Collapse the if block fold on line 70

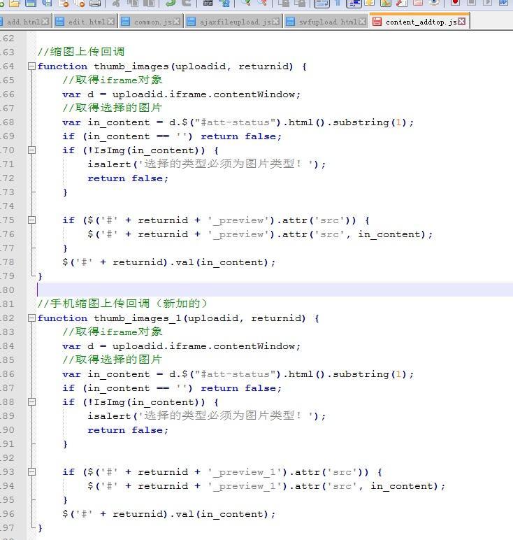[x=31, y=150]
